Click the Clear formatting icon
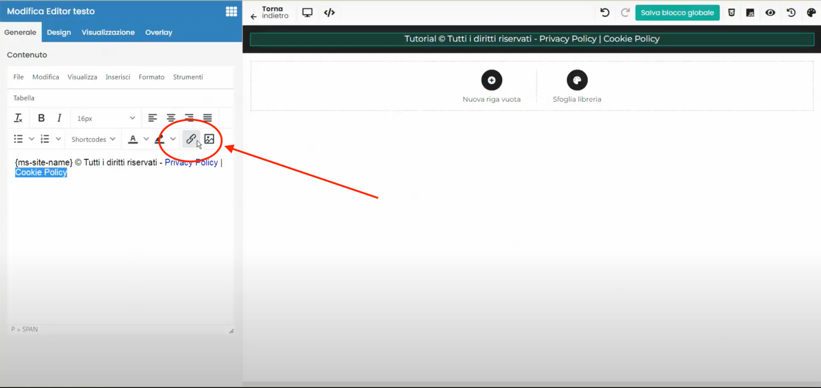 [x=18, y=118]
